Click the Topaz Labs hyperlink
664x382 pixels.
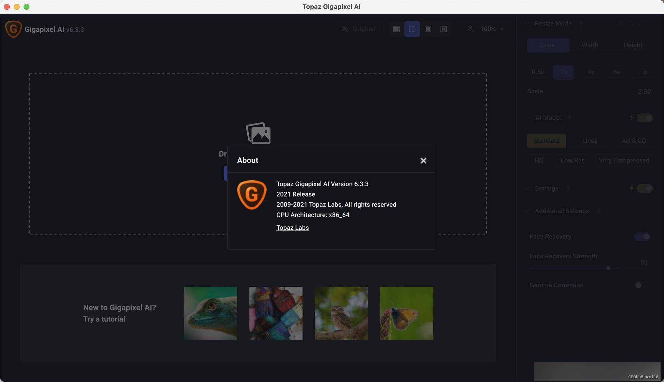[292, 228]
